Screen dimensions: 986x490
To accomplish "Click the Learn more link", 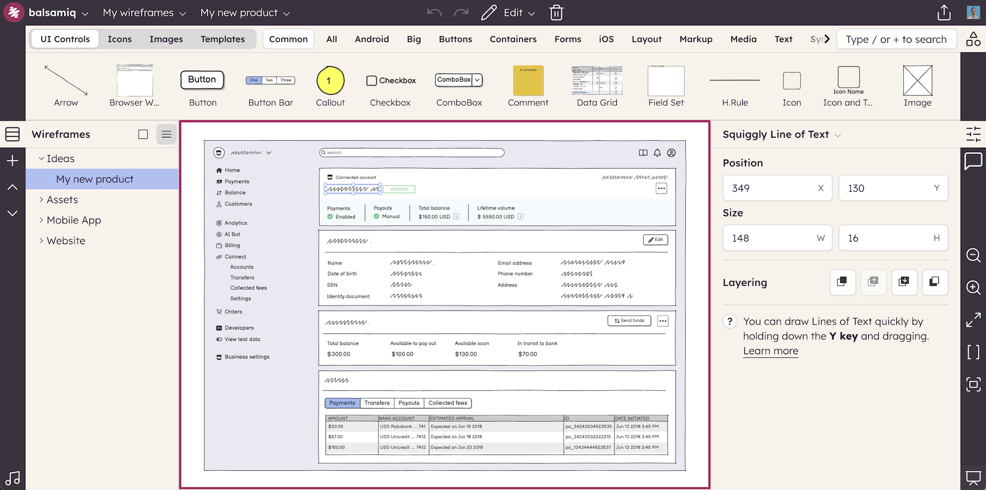I will coord(770,351).
